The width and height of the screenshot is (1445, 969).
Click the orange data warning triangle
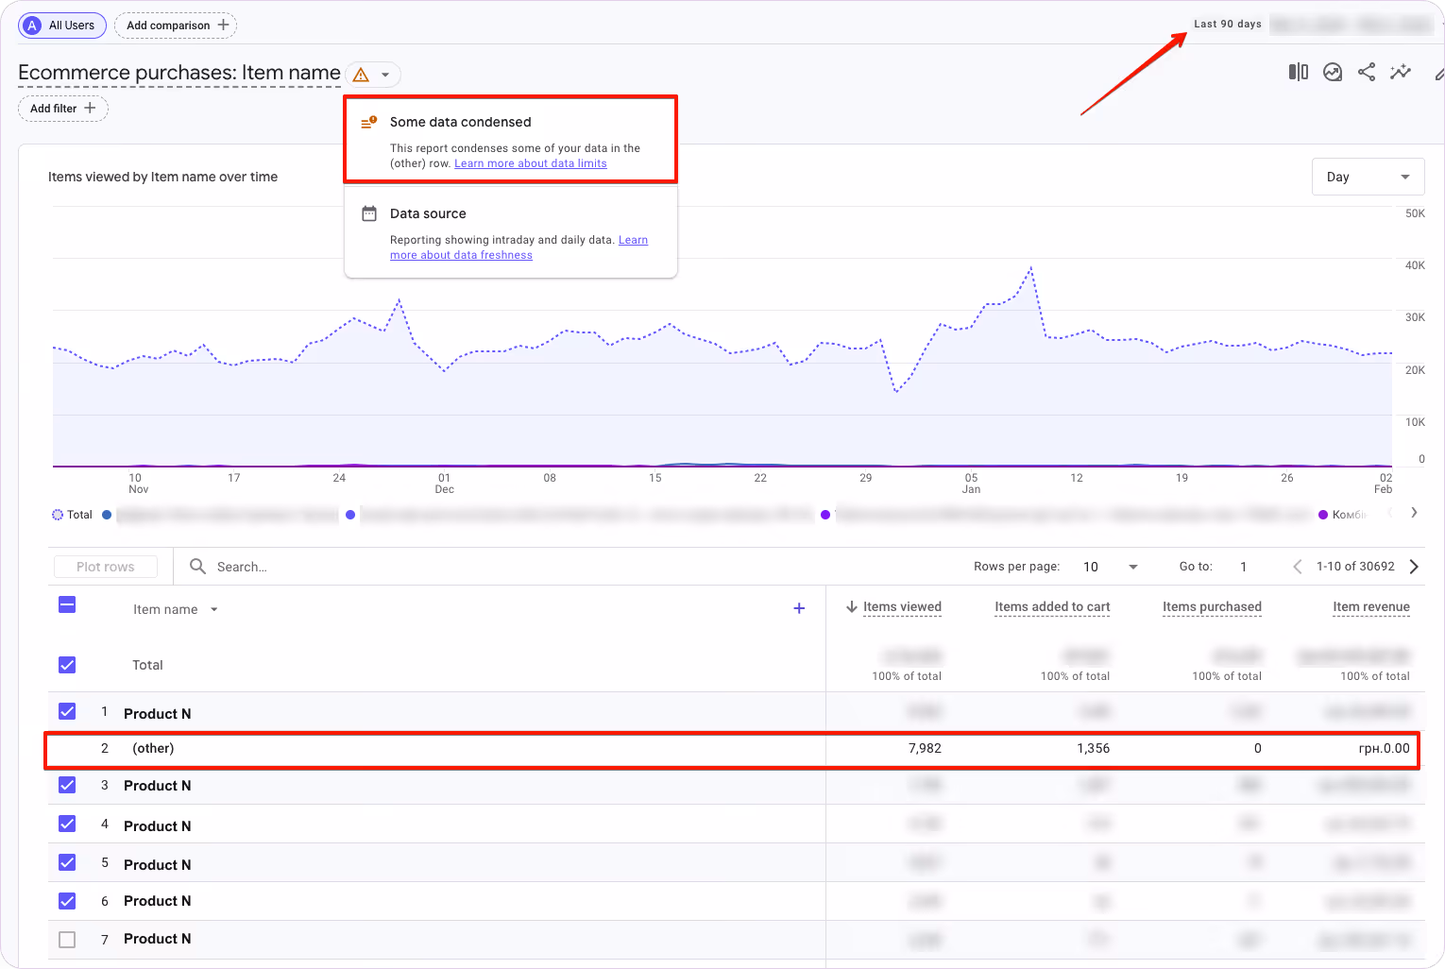tap(361, 75)
